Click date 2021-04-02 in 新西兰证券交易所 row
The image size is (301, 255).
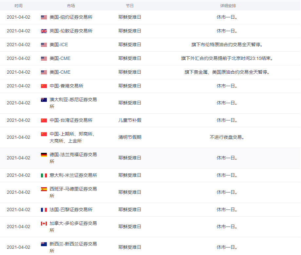tap(18, 247)
